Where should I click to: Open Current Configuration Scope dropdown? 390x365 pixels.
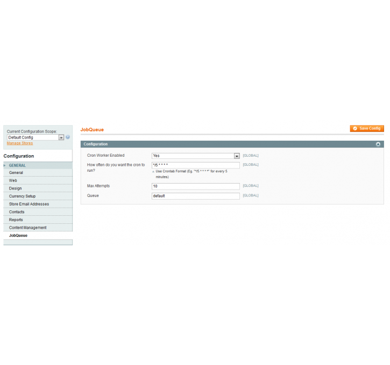[x=36, y=137]
